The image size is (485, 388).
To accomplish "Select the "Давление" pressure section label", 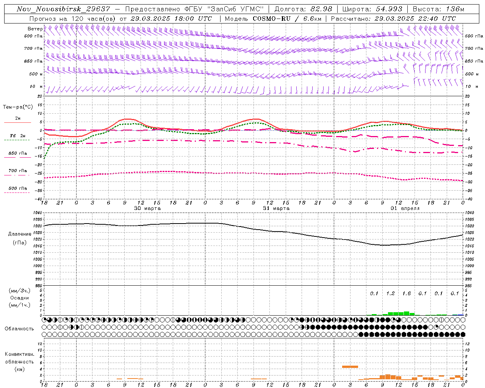I will [x=20, y=234].
